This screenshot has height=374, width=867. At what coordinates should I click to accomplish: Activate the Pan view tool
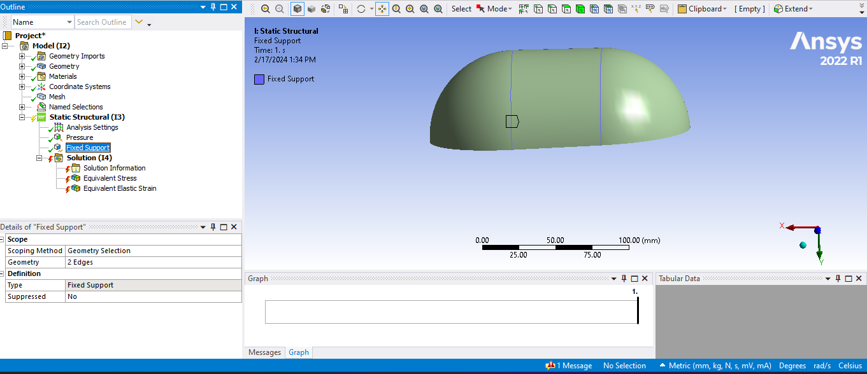click(x=382, y=9)
